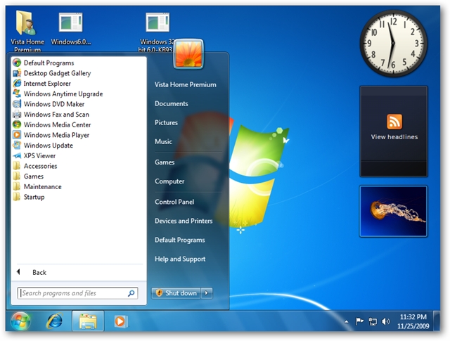Open Windows Update

[43, 146]
